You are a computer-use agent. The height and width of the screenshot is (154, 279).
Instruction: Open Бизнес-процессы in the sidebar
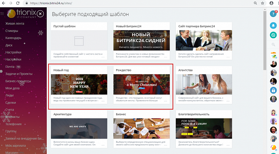[18, 81]
